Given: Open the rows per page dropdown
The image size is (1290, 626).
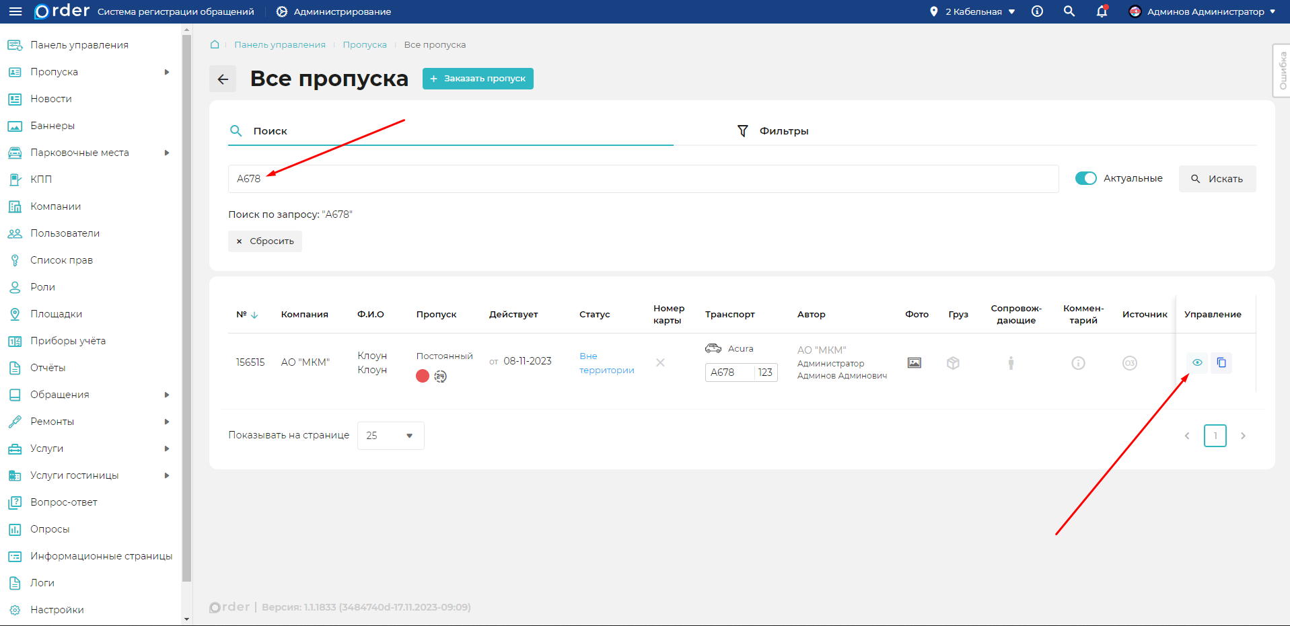Looking at the screenshot, I should point(390,436).
